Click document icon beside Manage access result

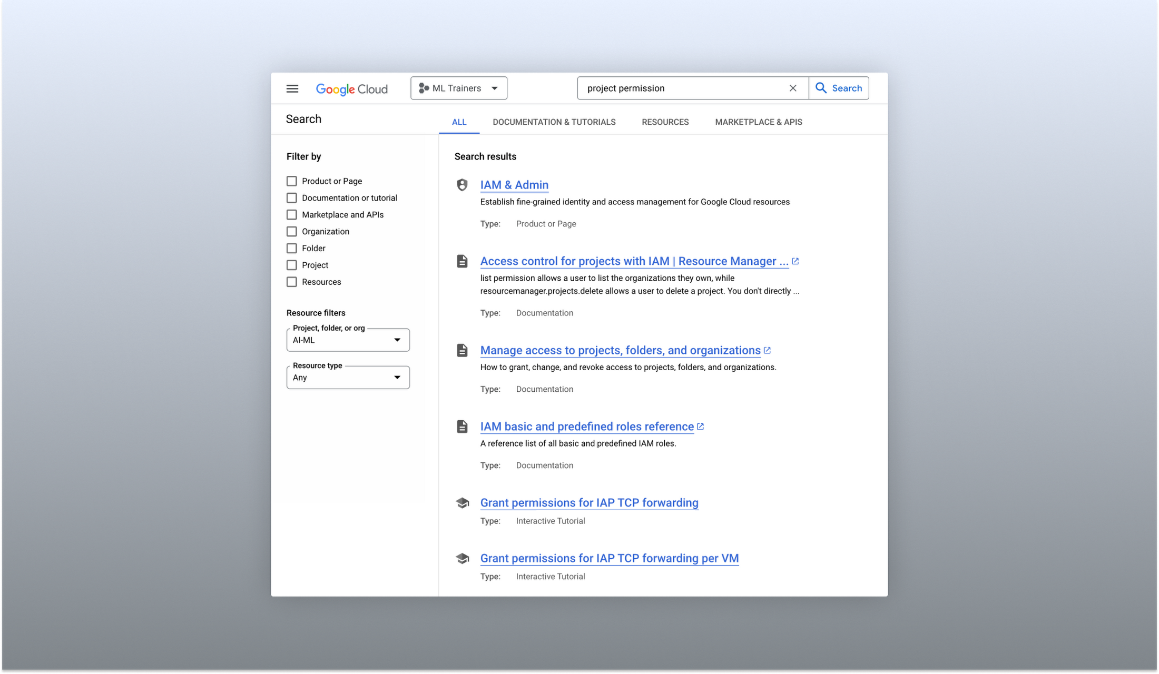click(462, 350)
